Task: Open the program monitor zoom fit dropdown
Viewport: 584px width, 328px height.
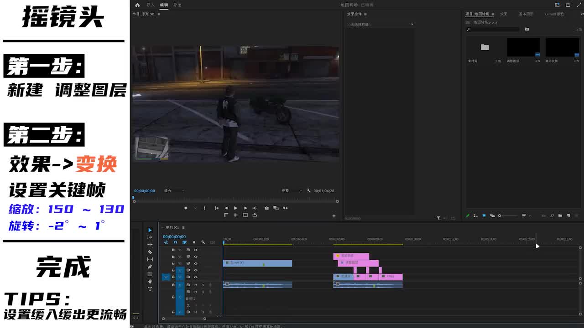Action: point(174,191)
